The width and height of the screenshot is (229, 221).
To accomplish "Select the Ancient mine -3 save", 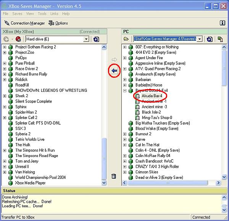I will pos(154,107).
